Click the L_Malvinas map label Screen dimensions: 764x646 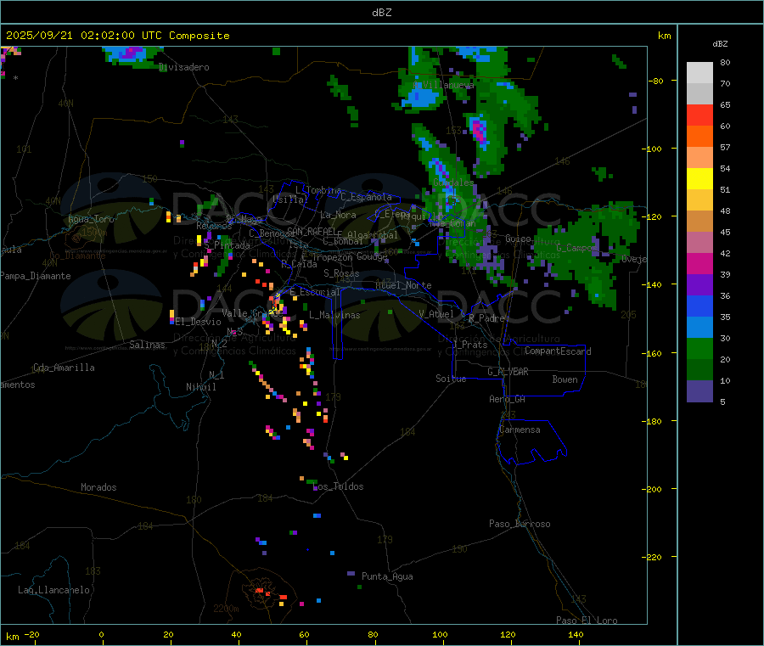point(334,315)
